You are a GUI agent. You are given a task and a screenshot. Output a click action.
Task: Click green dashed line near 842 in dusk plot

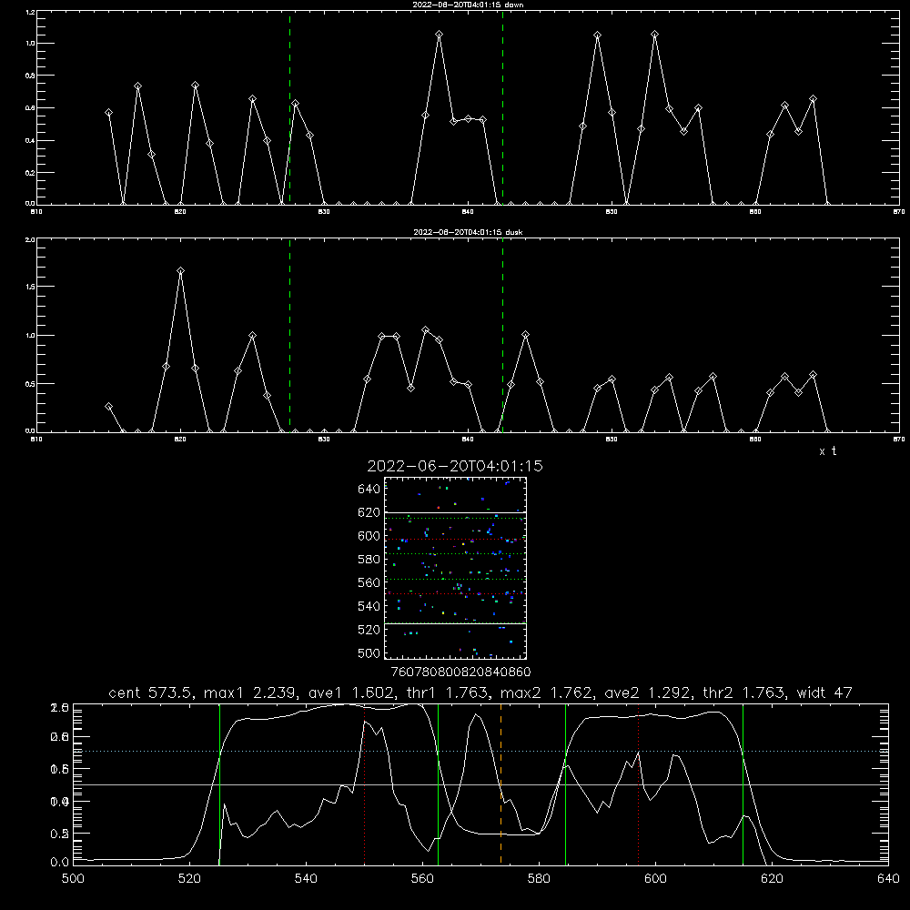pos(502,336)
